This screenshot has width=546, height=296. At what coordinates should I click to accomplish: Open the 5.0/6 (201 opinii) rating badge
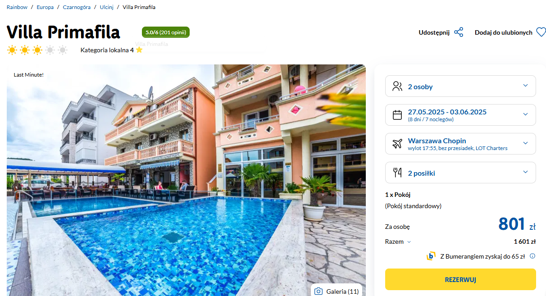click(x=166, y=32)
